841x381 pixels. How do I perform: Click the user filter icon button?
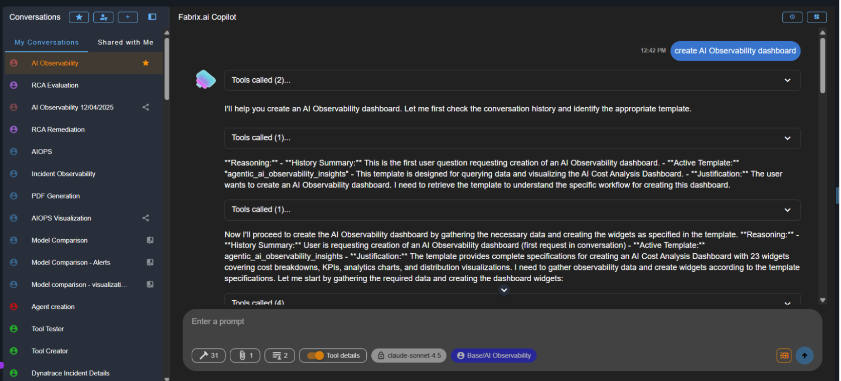[x=103, y=17]
